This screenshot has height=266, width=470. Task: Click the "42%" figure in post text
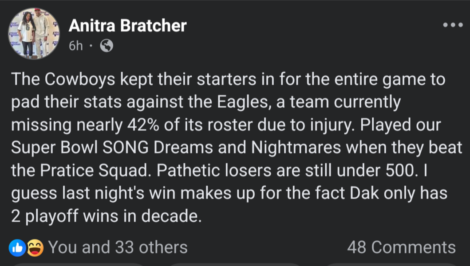coord(143,125)
